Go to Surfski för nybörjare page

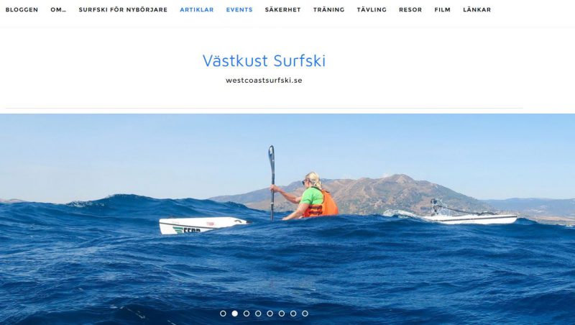click(x=123, y=10)
